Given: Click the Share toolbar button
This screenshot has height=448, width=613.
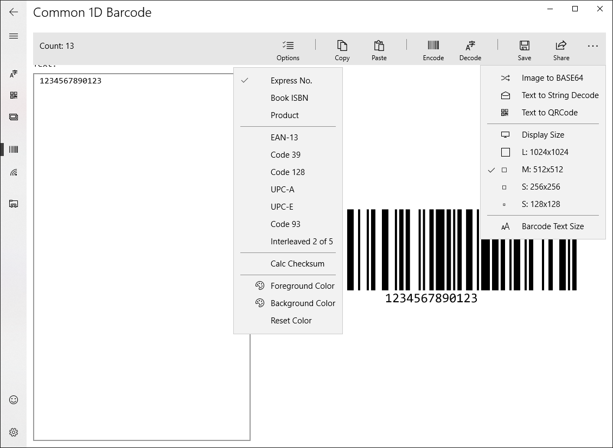Looking at the screenshot, I should pyautogui.click(x=561, y=50).
